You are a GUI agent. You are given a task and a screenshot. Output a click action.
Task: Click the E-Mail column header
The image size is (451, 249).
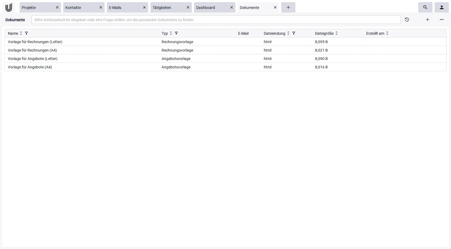click(x=243, y=33)
